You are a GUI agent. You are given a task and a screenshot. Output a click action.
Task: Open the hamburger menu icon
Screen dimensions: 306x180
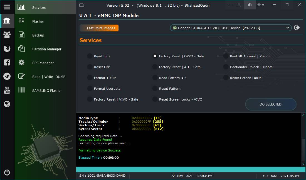(x=7, y=7)
